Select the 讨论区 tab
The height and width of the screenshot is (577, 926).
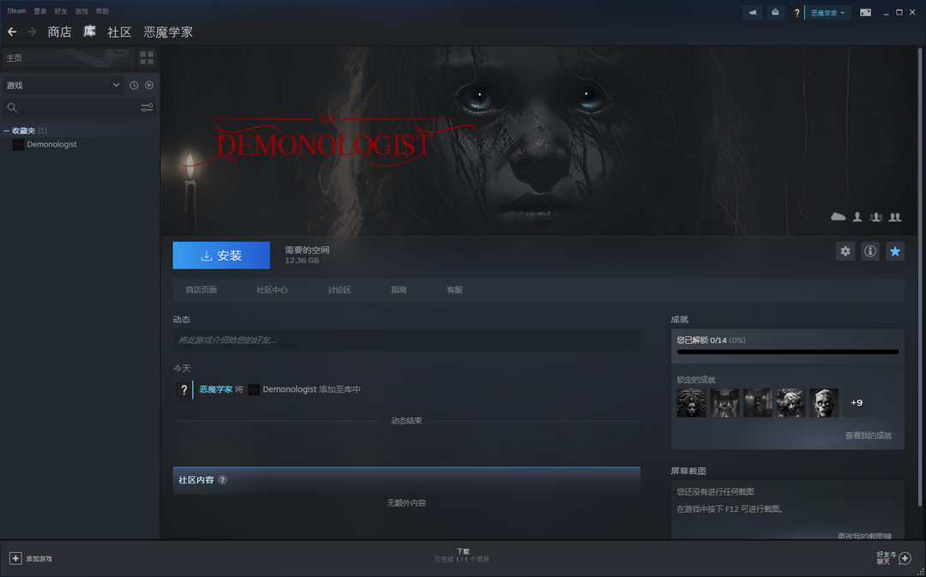(x=339, y=290)
